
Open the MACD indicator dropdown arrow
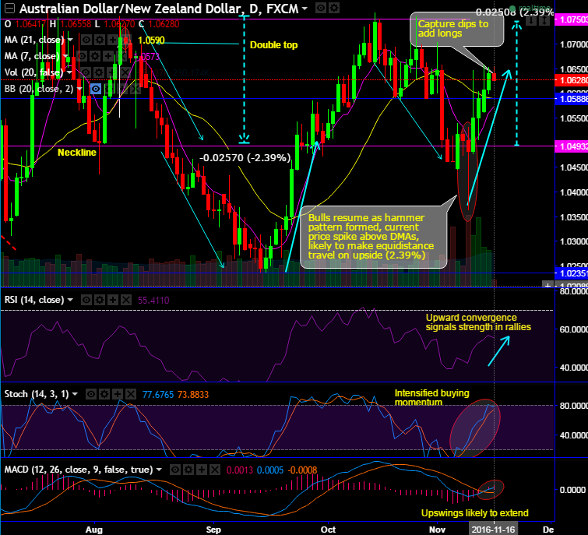coord(158,470)
